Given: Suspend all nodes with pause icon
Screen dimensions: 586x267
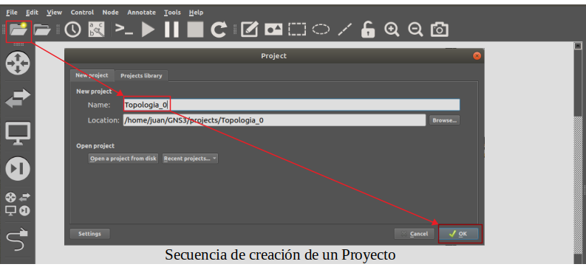Looking at the screenshot, I should (x=171, y=30).
